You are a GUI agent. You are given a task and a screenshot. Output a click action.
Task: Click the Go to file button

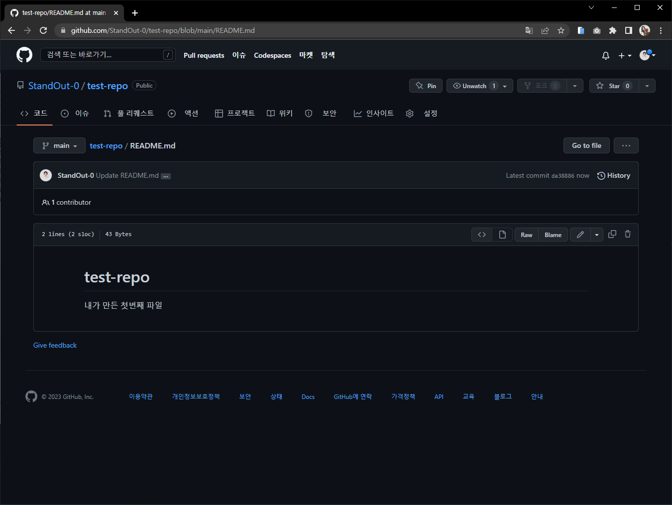pyautogui.click(x=586, y=145)
